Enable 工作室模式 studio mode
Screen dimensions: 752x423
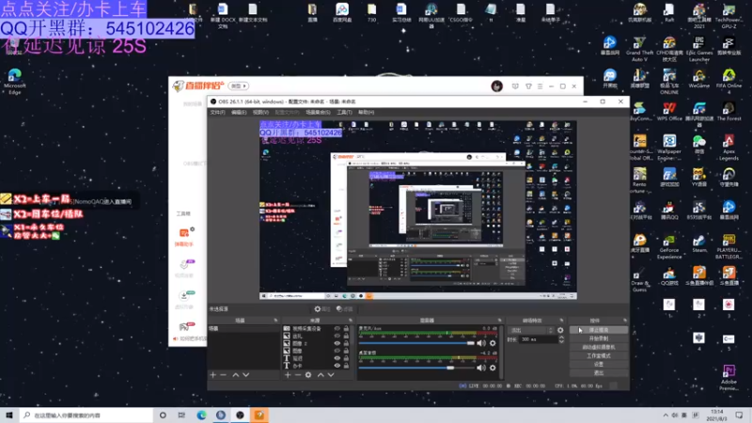[x=599, y=356]
